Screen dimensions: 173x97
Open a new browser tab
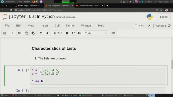click(107, 5)
